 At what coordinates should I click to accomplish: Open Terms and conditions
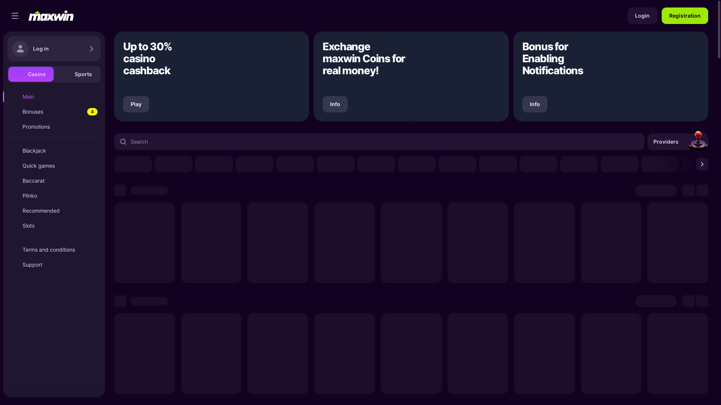click(54, 250)
